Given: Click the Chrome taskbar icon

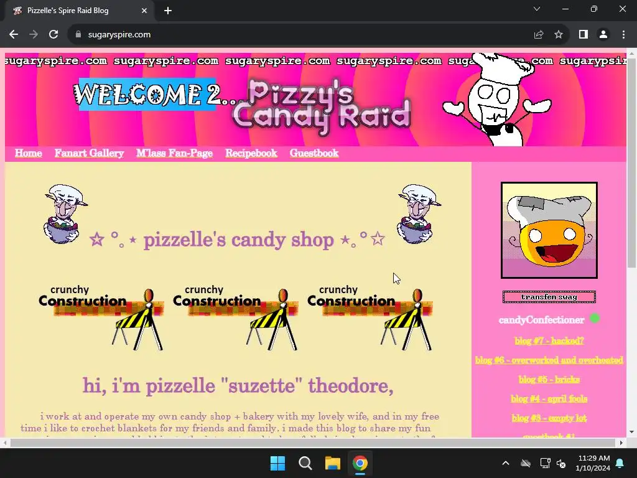Looking at the screenshot, I should (360, 463).
